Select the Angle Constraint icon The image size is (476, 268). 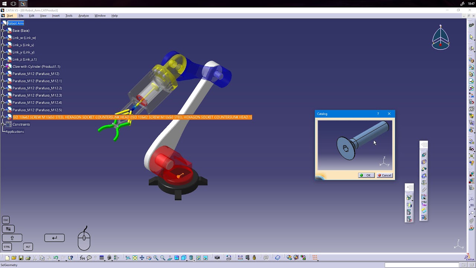click(424, 176)
